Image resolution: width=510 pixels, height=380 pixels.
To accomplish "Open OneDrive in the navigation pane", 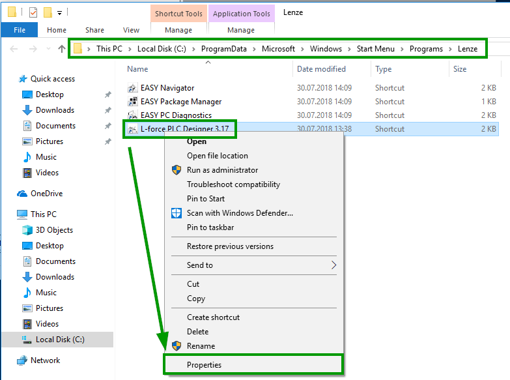I will [x=46, y=194].
